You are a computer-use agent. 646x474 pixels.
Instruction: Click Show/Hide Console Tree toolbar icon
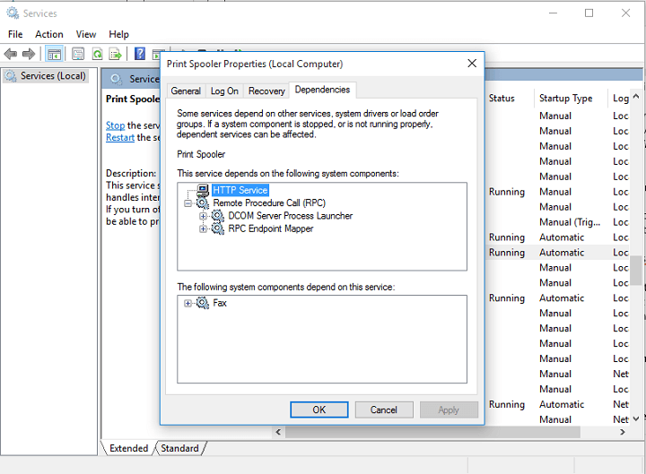point(54,54)
